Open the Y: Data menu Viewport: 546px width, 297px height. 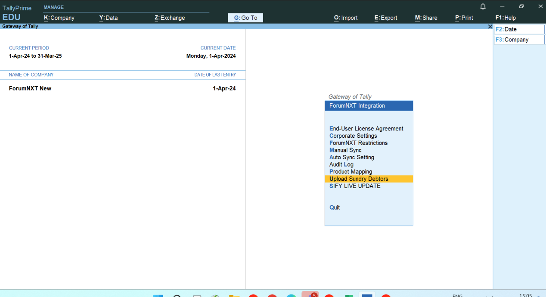pyautogui.click(x=108, y=18)
